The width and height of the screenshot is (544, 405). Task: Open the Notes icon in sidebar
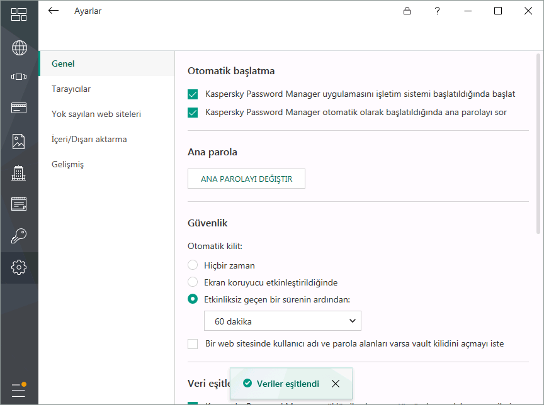pos(19,204)
